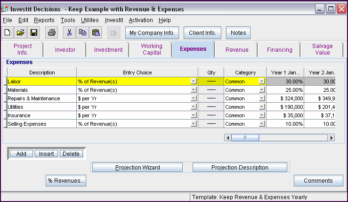The width and height of the screenshot is (348, 202).
Task: Click the Investit Decisions app icon in title bar
Action: [x=5, y=8]
